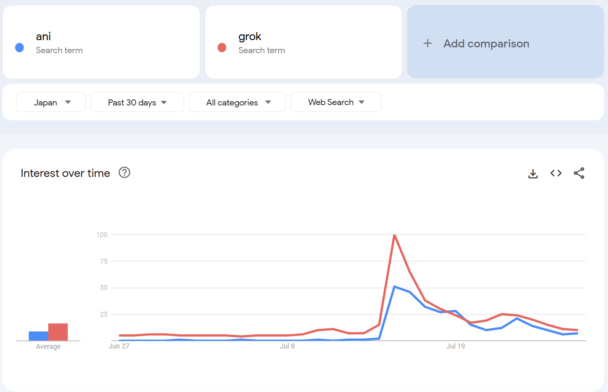
Task: Click the Jul 19 axis label
Action: pos(455,346)
